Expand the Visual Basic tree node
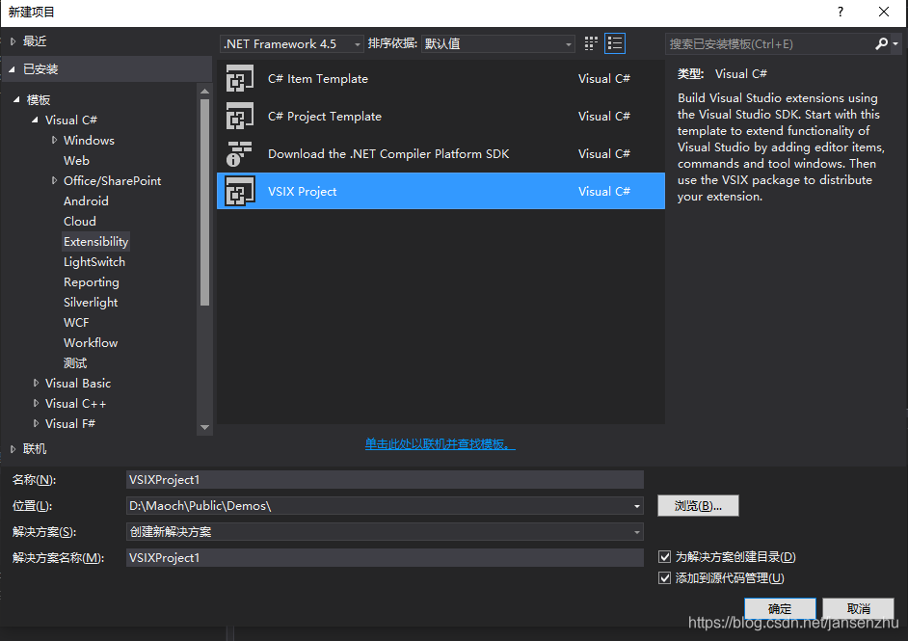The width and height of the screenshot is (908, 641). 36,384
